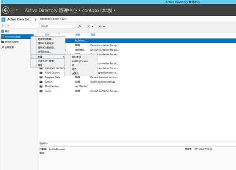The height and width of the screenshot is (170, 236).
Task: Click the Active Directory address book icon
Action: (x=3, y=20)
